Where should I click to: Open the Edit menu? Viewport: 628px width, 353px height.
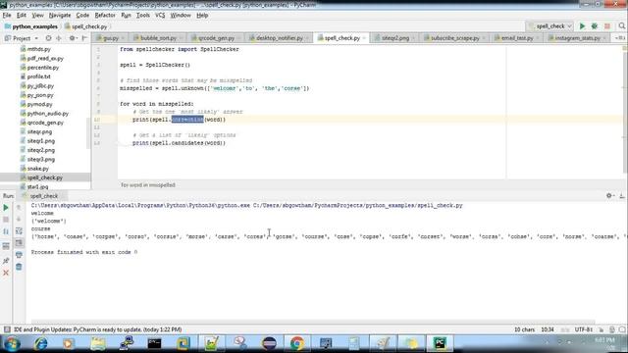coord(22,16)
